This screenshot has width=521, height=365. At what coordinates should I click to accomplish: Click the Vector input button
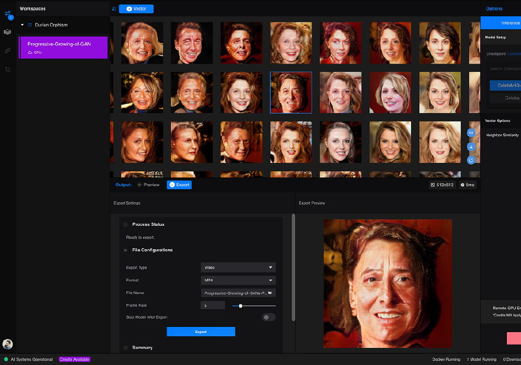click(136, 9)
